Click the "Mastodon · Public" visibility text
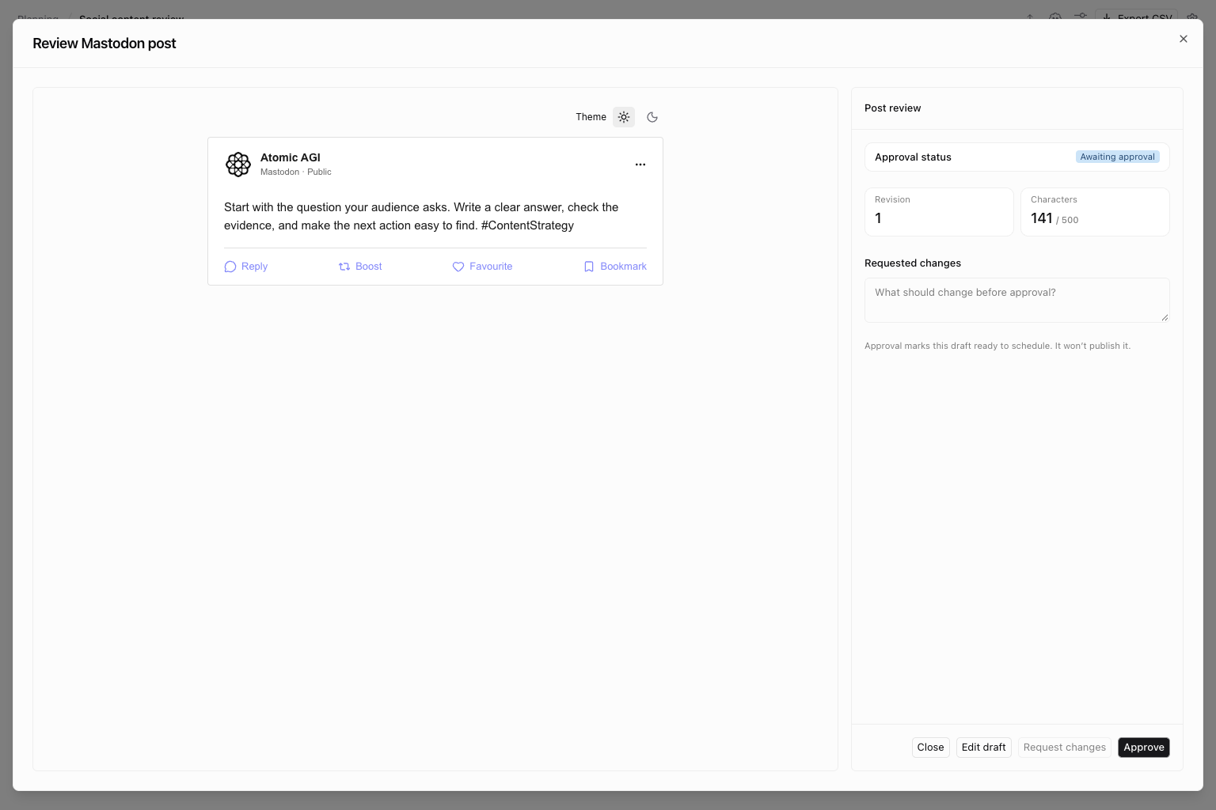Image resolution: width=1216 pixels, height=810 pixels. 296,172
